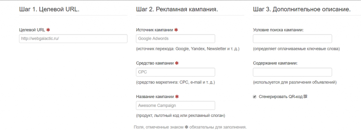Click the red asterisk beside Источник кампании
The height and width of the screenshot is (132, 361).
point(176,30)
